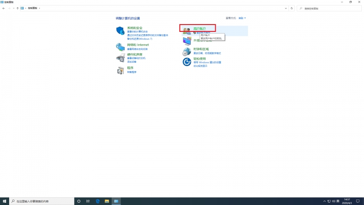Open the Action Center notification icon
The width and height of the screenshot is (364, 205).
[358, 201]
